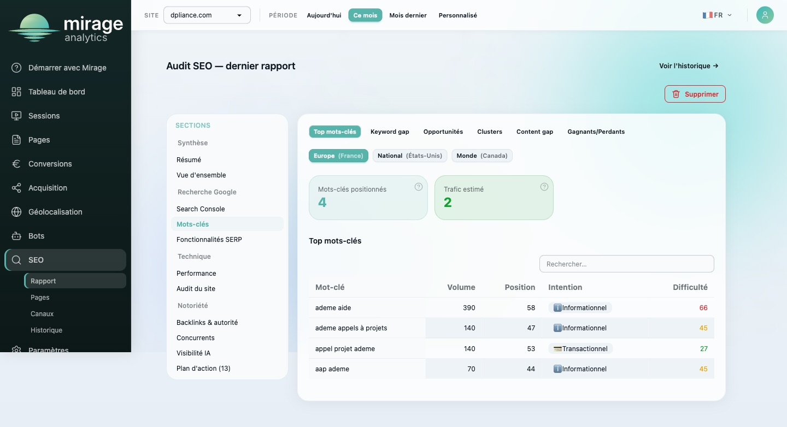Screen dimensions: 787x427
Task: Click the Acquisition share icon
Action: coord(16,188)
